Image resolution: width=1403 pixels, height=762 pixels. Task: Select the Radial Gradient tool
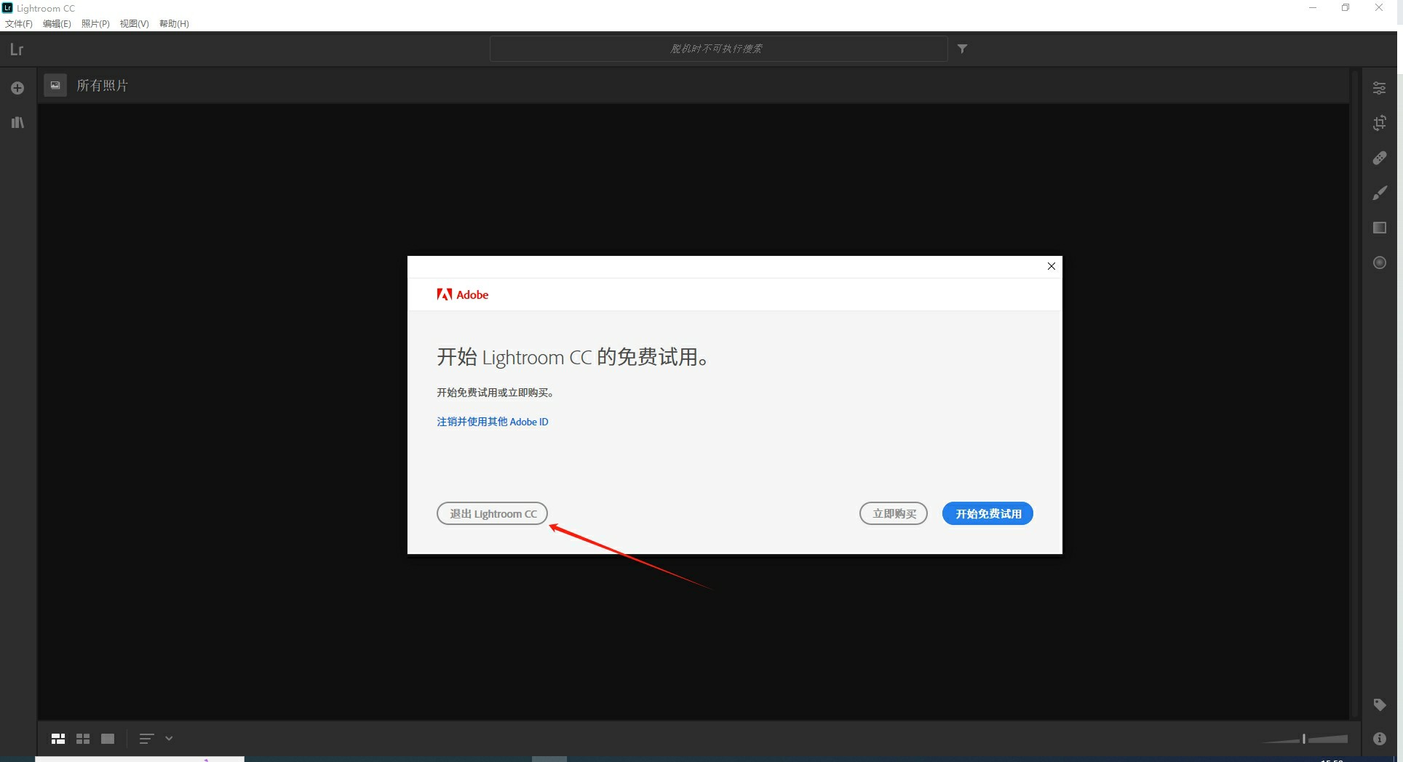coord(1379,262)
